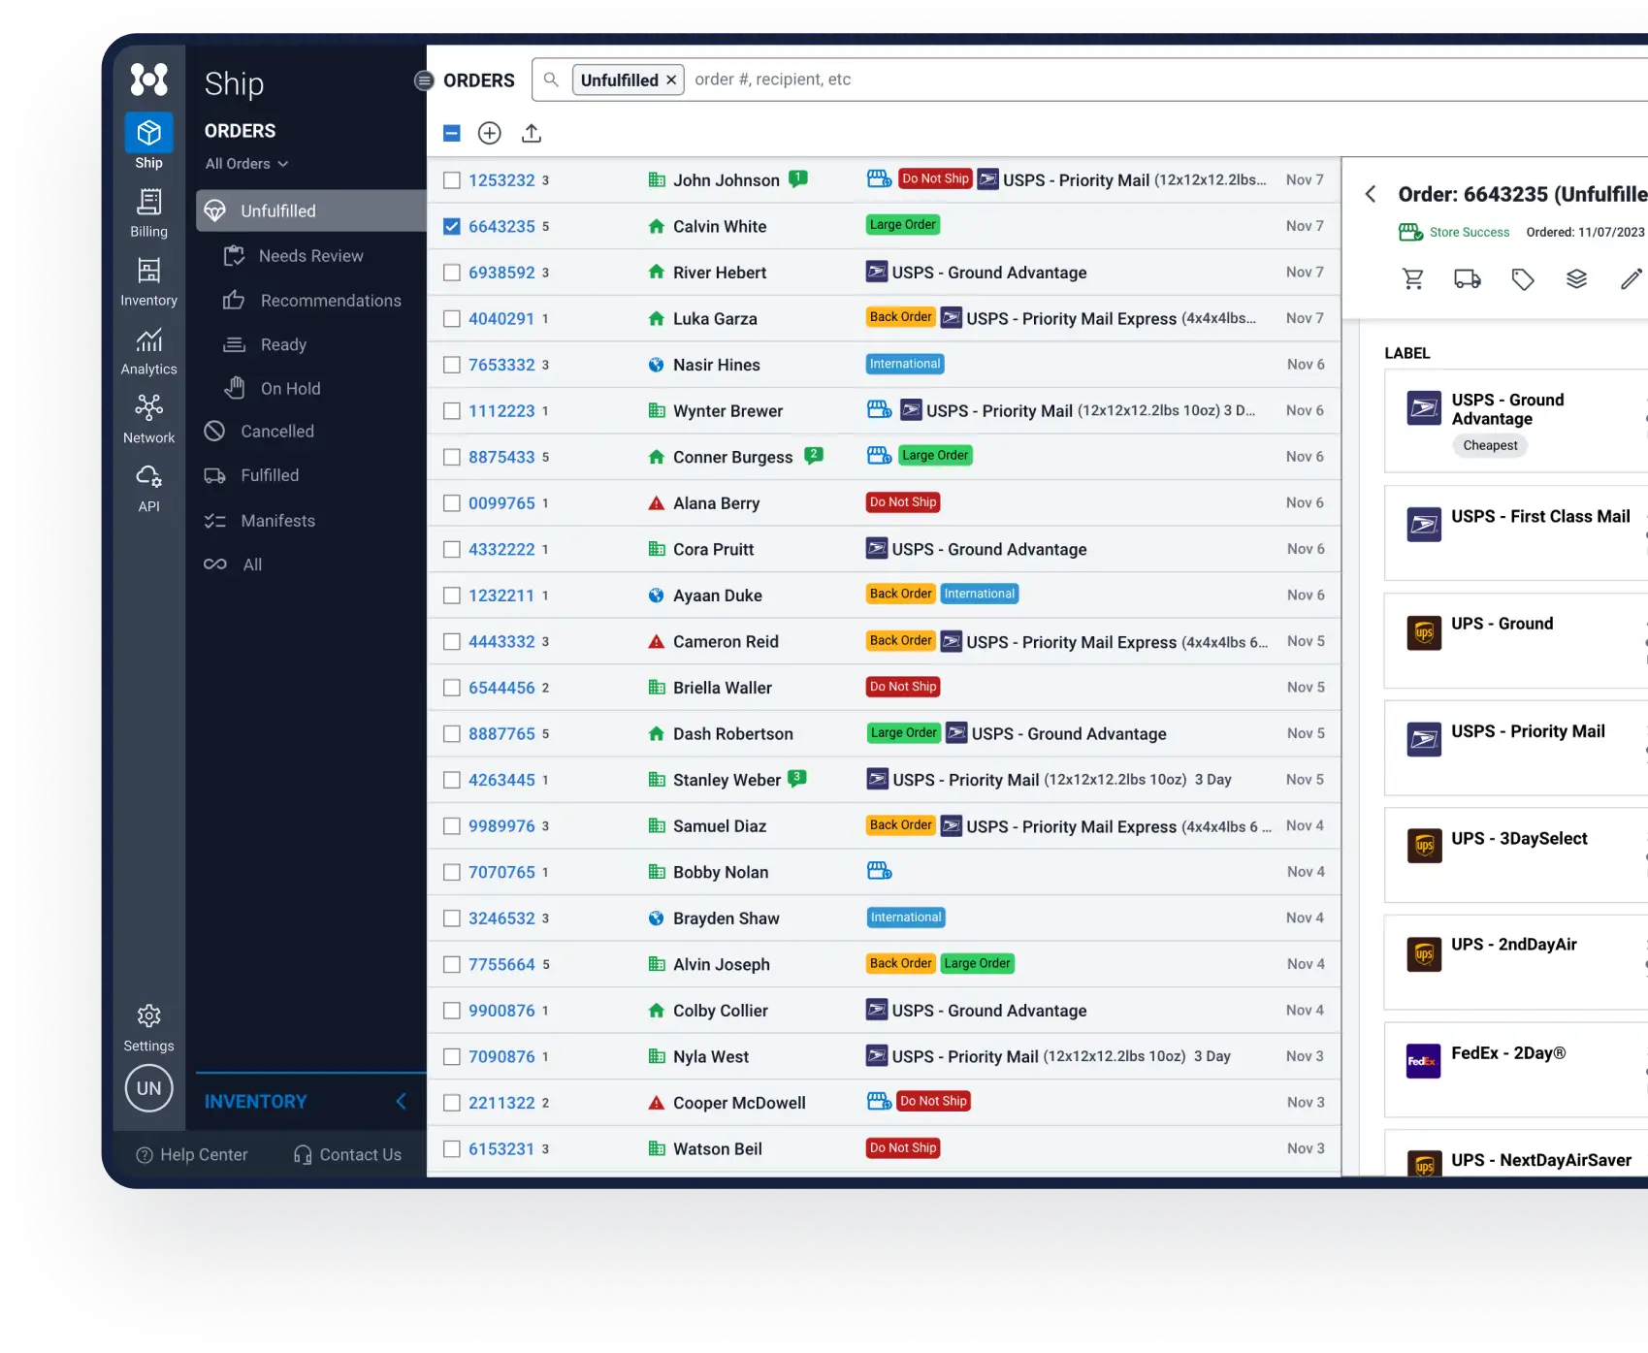
Task: Go back using order panel arrow
Action: tap(1371, 195)
